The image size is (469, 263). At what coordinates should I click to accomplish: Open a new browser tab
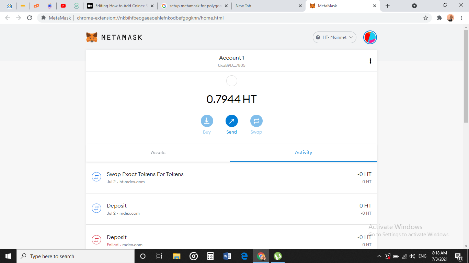click(x=388, y=6)
